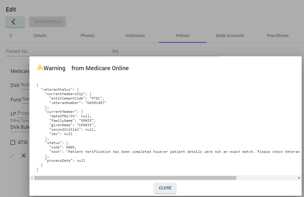Close the Medicare Online warning dialog
This screenshot has height=197, width=304.
tap(165, 188)
